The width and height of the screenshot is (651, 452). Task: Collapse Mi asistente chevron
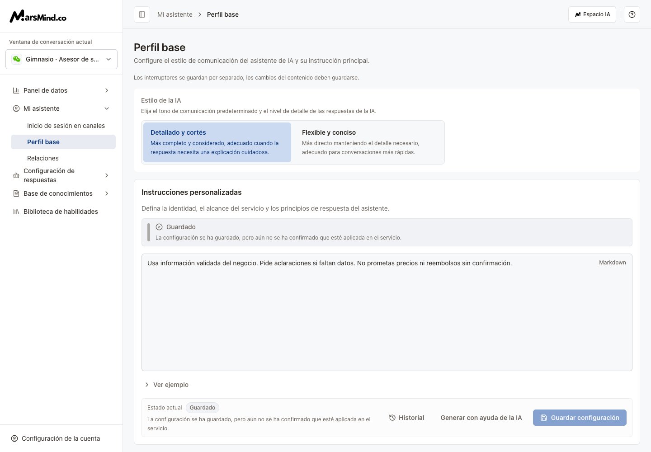[x=107, y=108]
